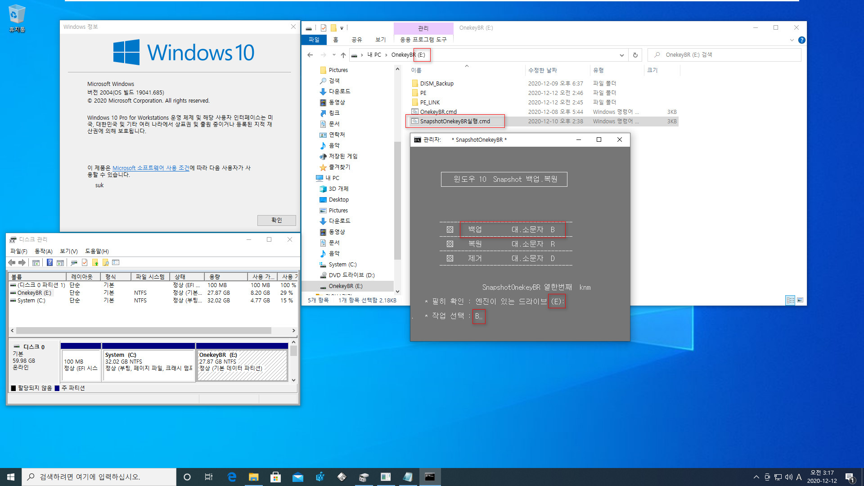Image resolution: width=864 pixels, height=486 pixels.
Task: Click 100 MB EFI partition block
Action: 81,362
